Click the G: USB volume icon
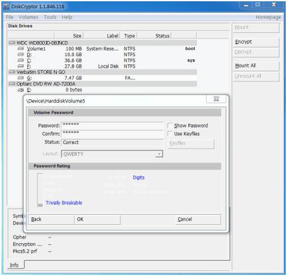287x276 pixels. 21,78
